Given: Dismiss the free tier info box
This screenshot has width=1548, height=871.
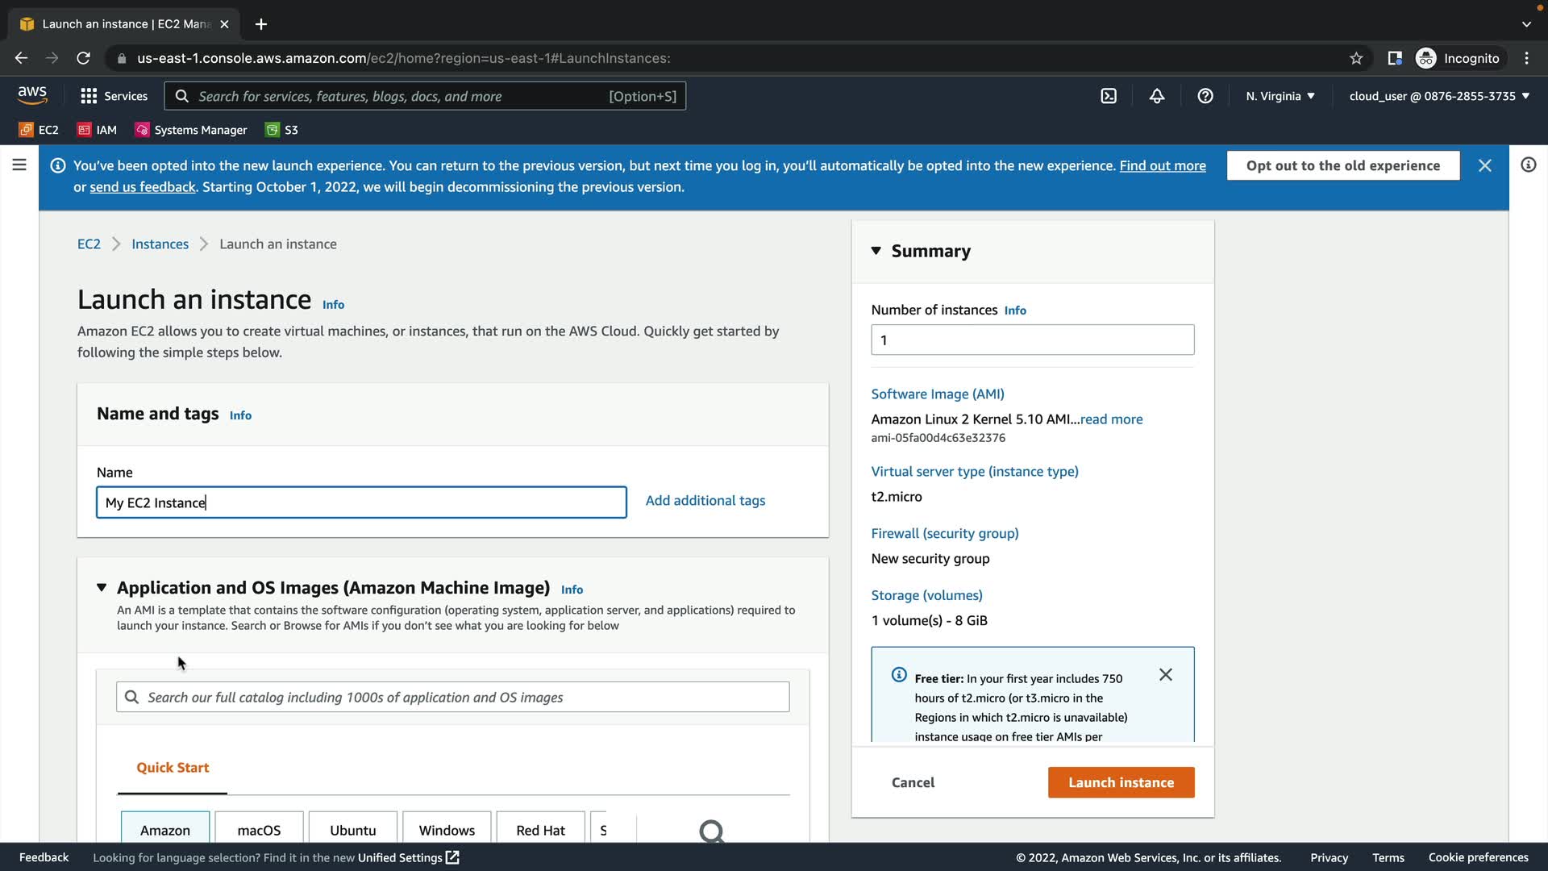Looking at the screenshot, I should pyautogui.click(x=1166, y=675).
